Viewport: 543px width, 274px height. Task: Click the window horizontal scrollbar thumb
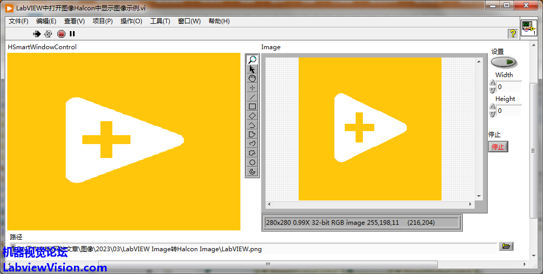click(x=268, y=264)
